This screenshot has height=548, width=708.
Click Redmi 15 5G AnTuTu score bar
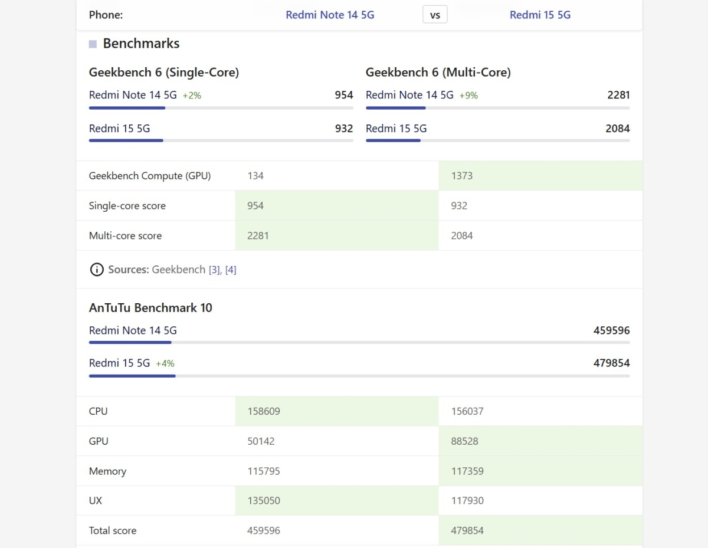tap(359, 375)
